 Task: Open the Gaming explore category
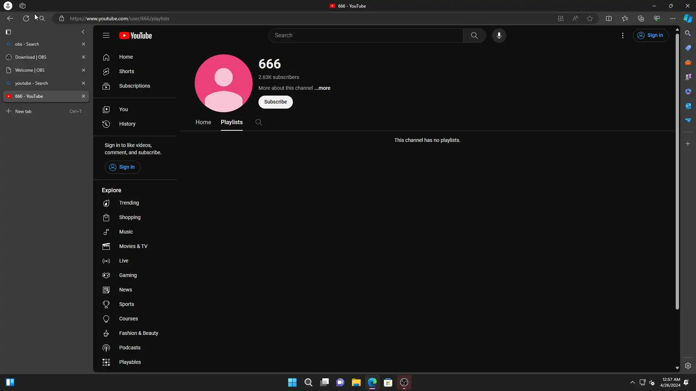point(128,275)
